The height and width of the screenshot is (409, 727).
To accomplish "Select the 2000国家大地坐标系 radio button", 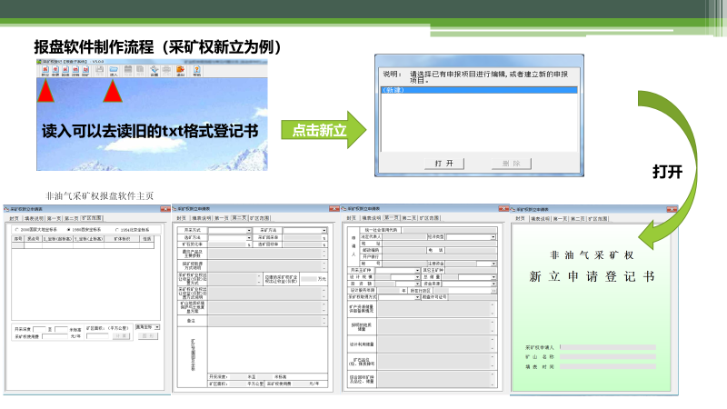I will (15, 229).
